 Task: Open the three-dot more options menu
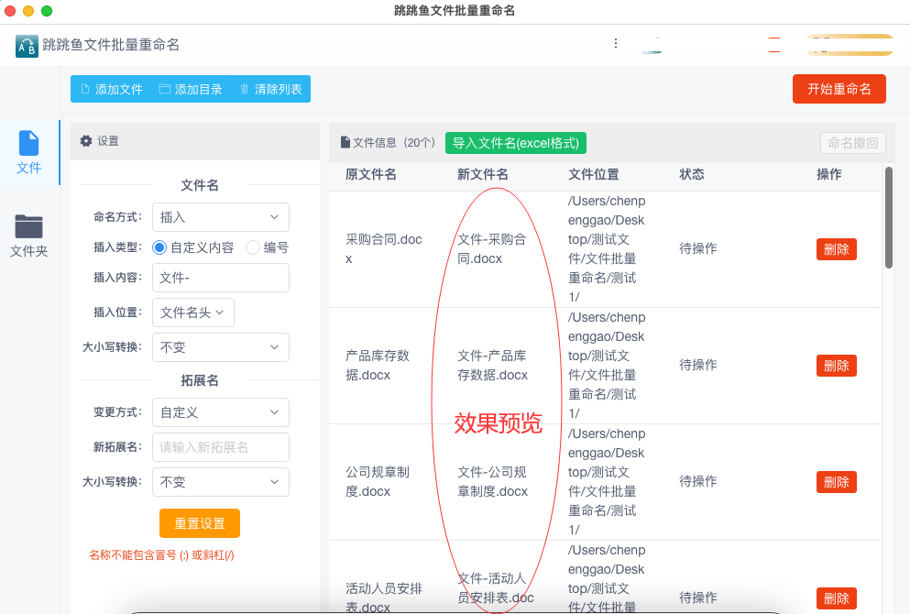coord(616,43)
